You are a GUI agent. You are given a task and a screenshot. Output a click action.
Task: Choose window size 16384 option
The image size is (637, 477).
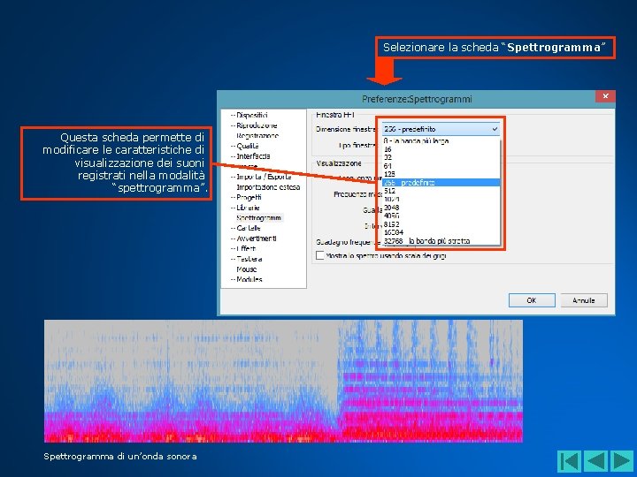pos(441,232)
